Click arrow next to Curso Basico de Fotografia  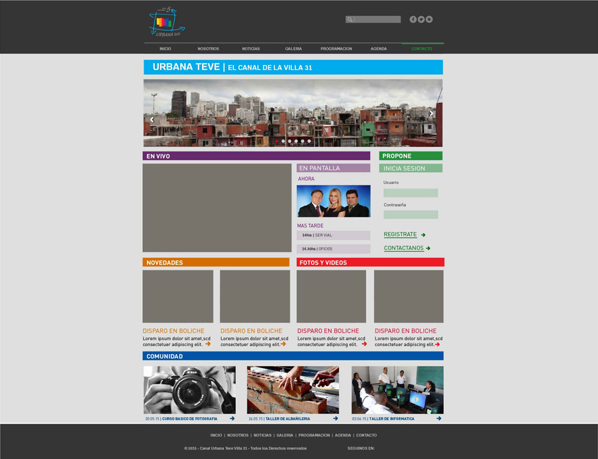coord(232,418)
